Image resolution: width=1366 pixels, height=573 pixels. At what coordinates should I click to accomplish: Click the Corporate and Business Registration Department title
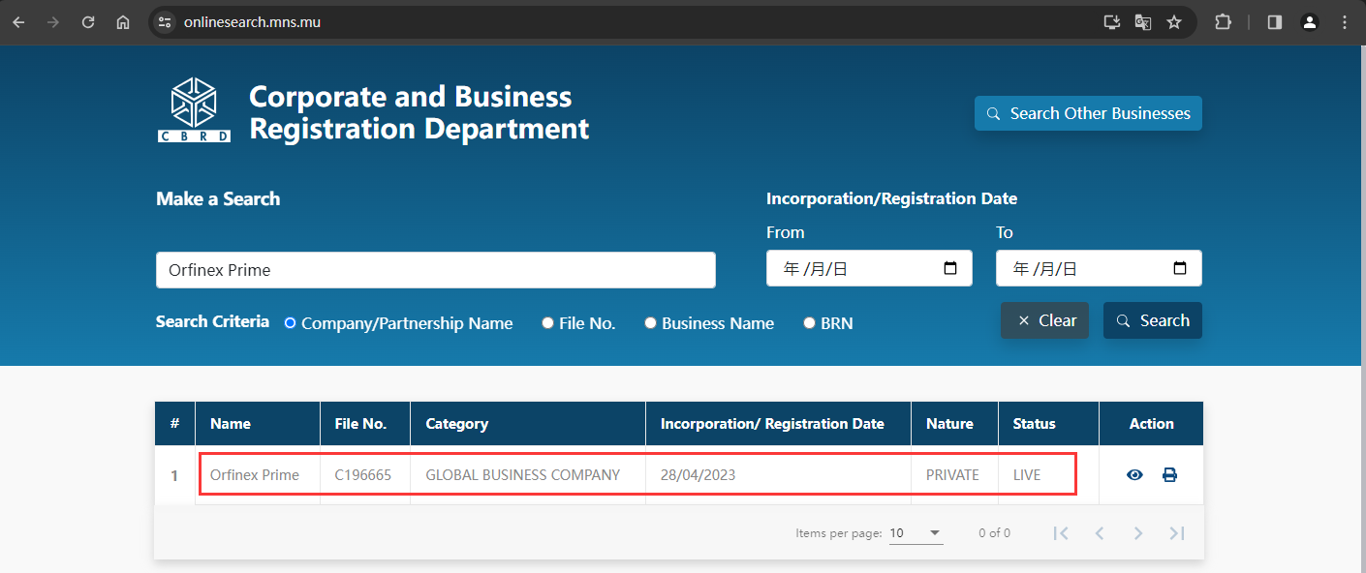tap(419, 112)
